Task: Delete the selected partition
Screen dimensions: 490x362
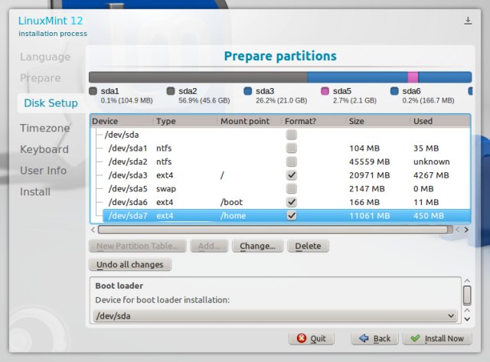Action: click(x=308, y=246)
